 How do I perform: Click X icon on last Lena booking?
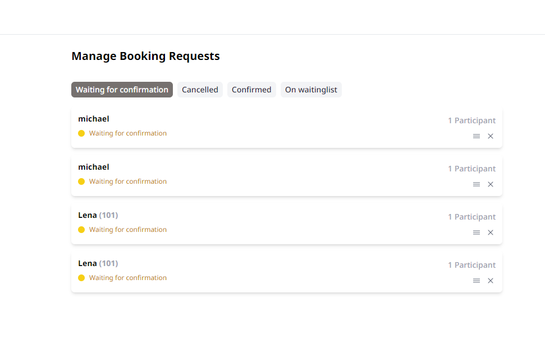[491, 281]
